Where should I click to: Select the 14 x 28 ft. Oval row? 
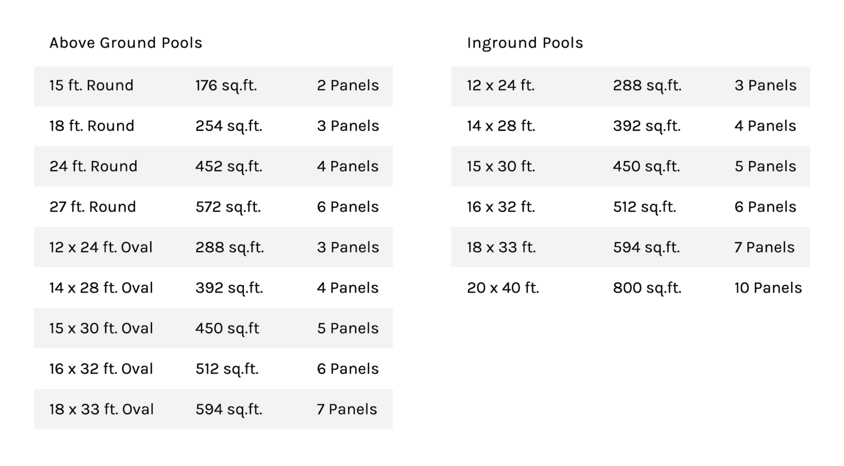[x=101, y=288]
